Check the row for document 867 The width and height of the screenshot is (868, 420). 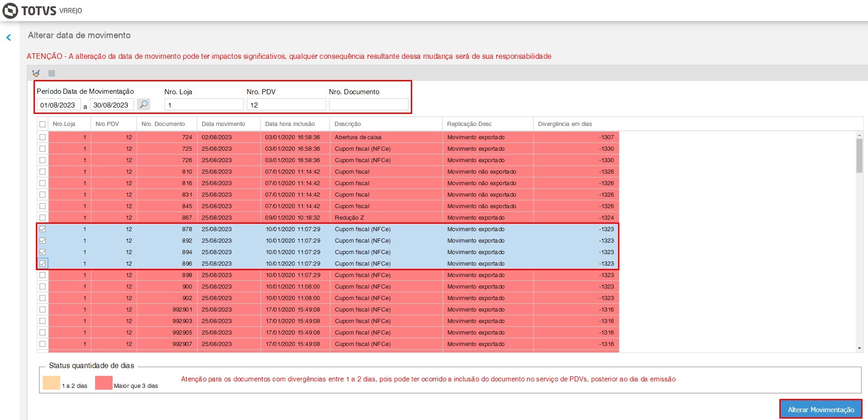(43, 217)
